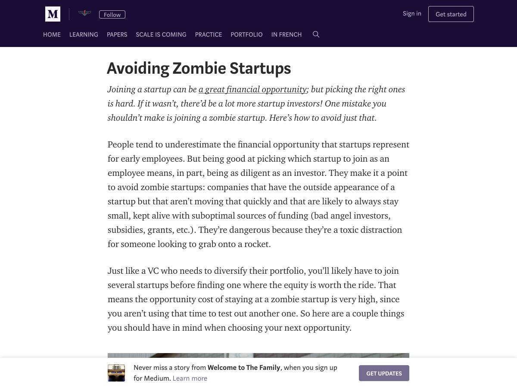Click the publication thumbnail in bottom banner
This screenshot has width=517, height=388.
(116, 373)
